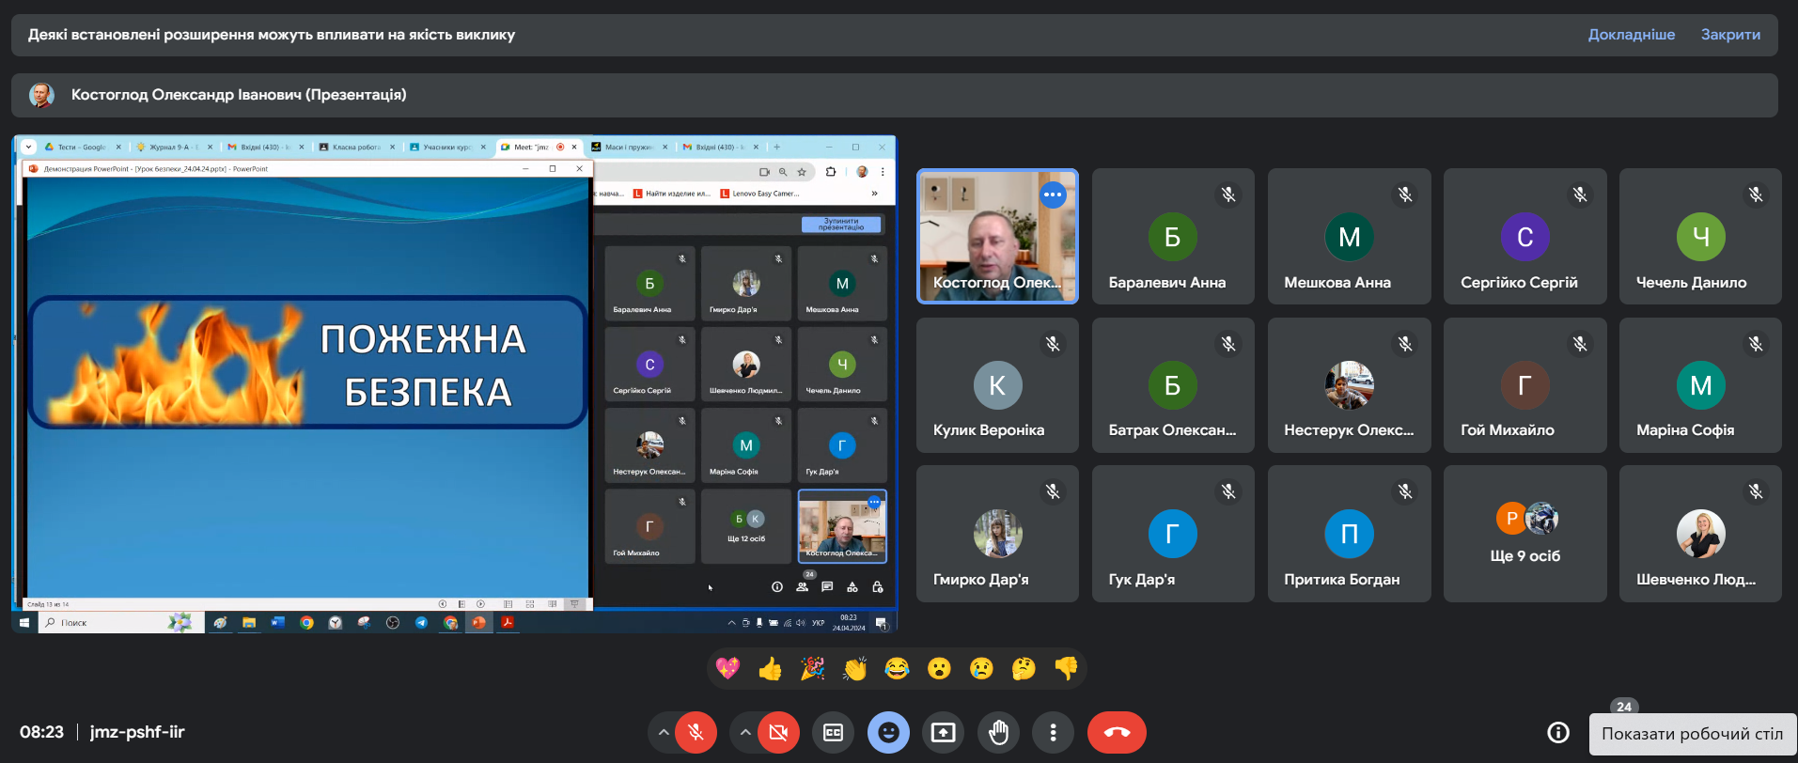This screenshot has width=1798, height=763.
Task: Click the present screen button
Action: [943, 733]
